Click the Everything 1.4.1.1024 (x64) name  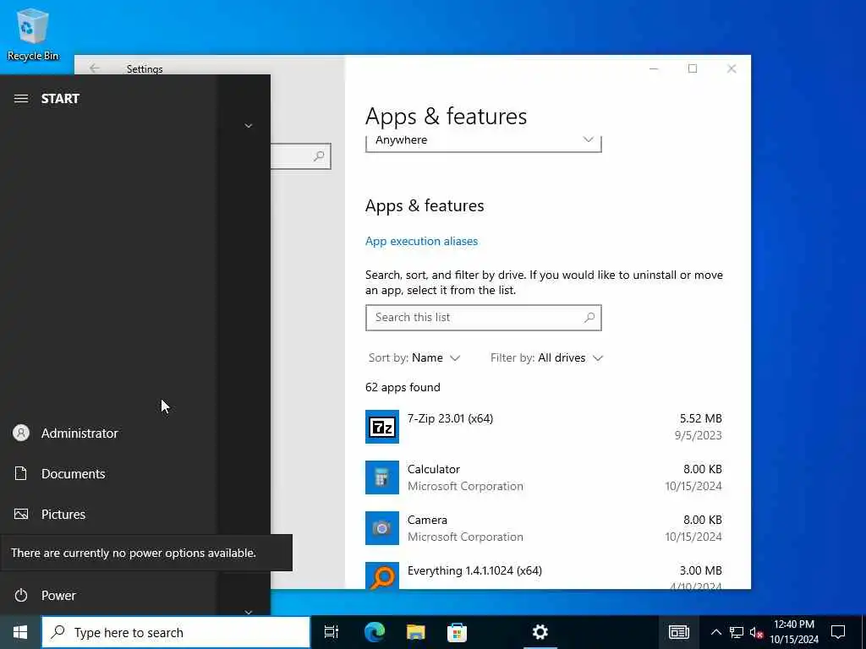pyautogui.click(x=474, y=570)
